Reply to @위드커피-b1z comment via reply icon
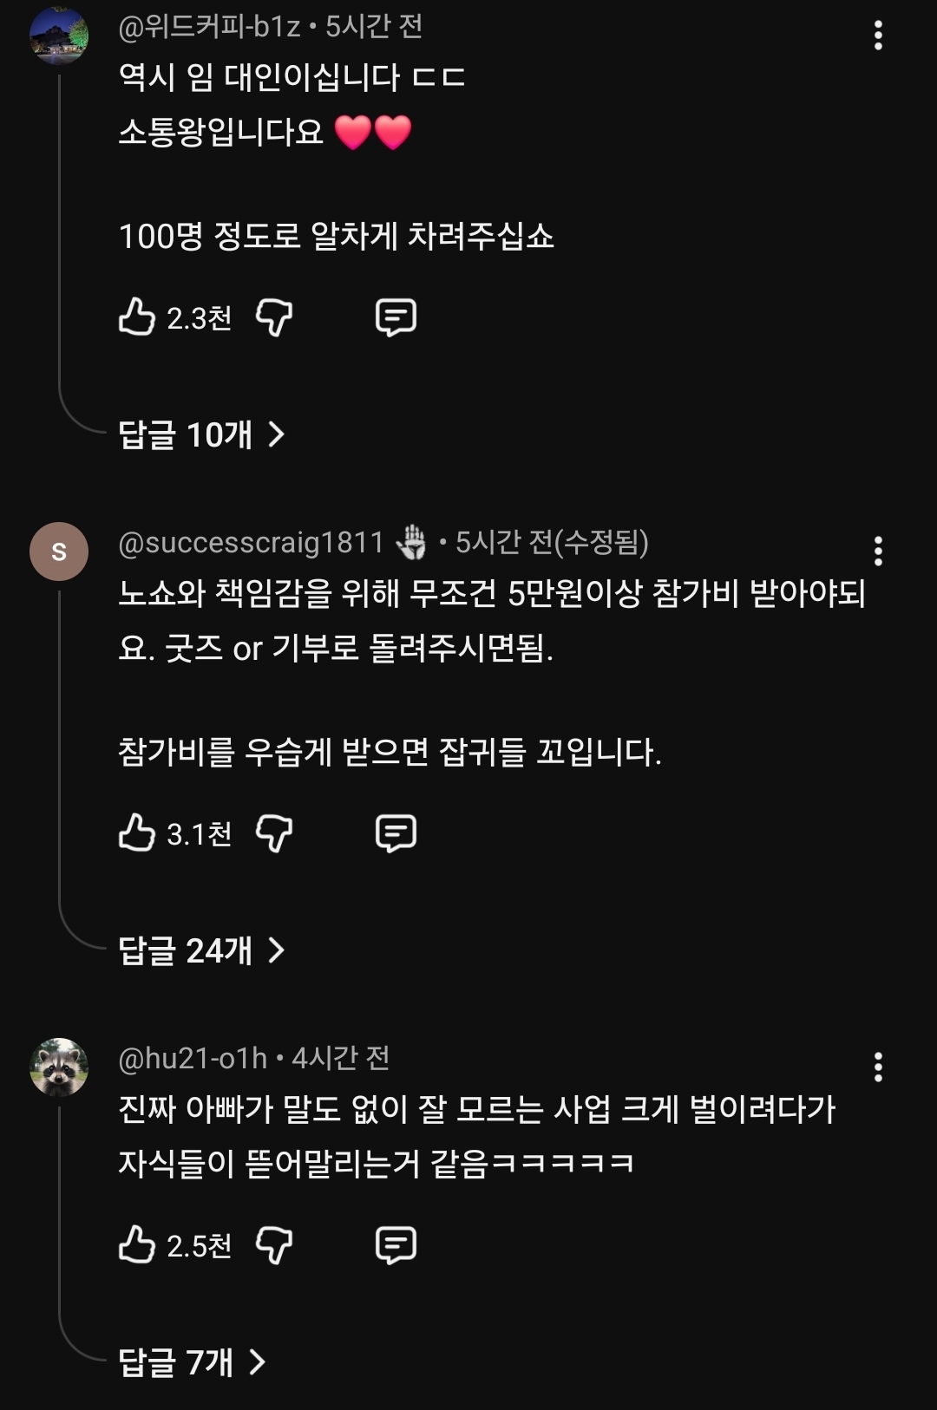The image size is (937, 1410). (x=396, y=317)
